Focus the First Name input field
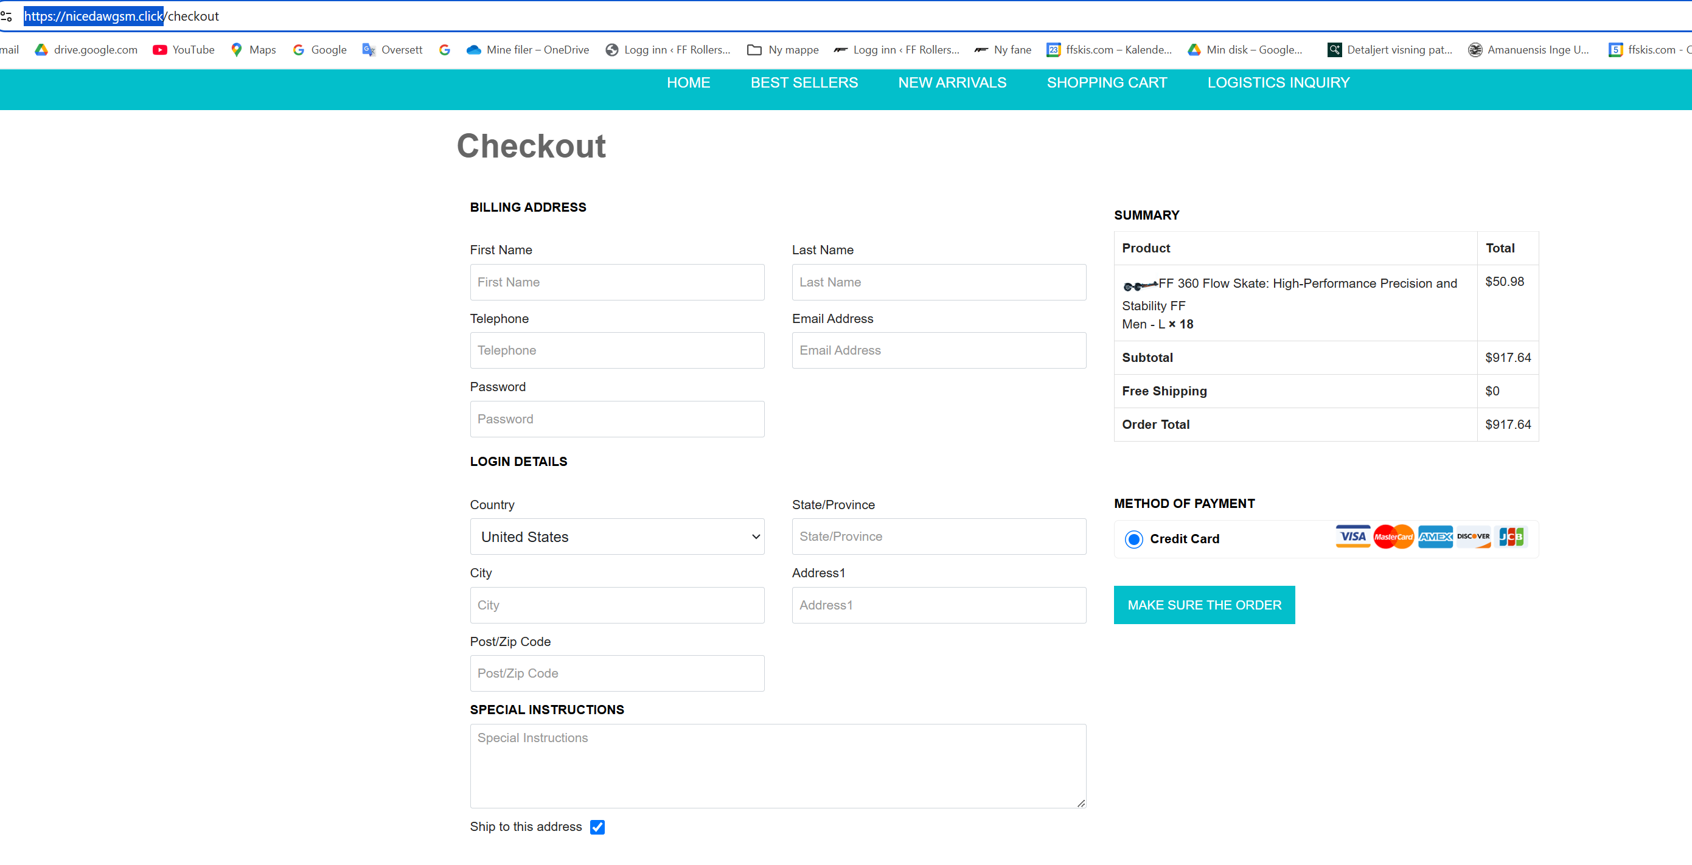 pyautogui.click(x=617, y=282)
